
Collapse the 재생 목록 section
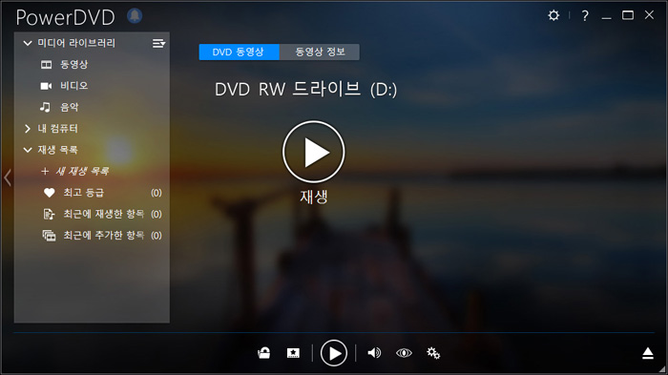[28, 150]
